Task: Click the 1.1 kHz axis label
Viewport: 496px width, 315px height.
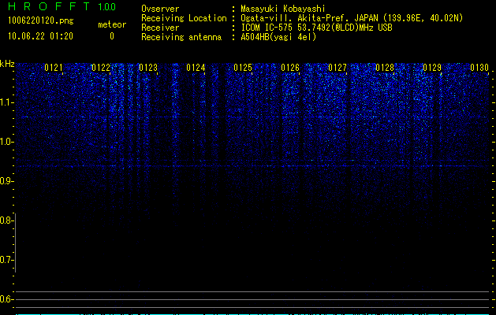Action: (x=6, y=102)
